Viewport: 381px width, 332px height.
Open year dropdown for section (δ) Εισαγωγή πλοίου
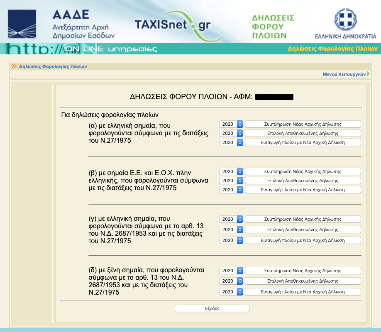click(231, 292)
